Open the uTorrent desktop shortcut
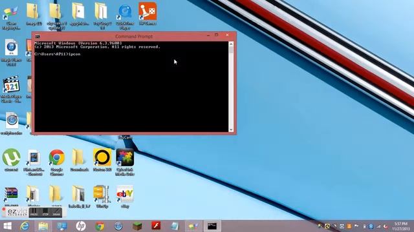The image size is (414, 232). (x=12, y=160)
